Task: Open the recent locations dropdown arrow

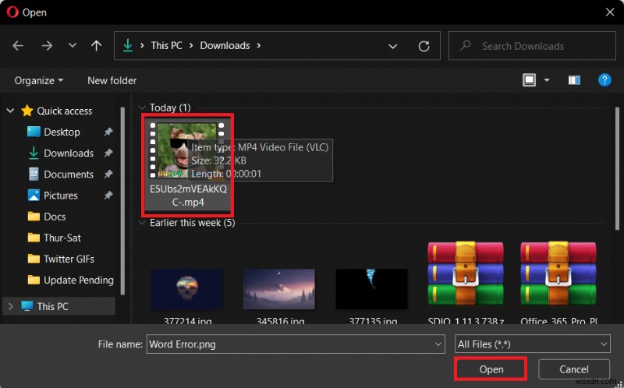Action: [72, 45]
